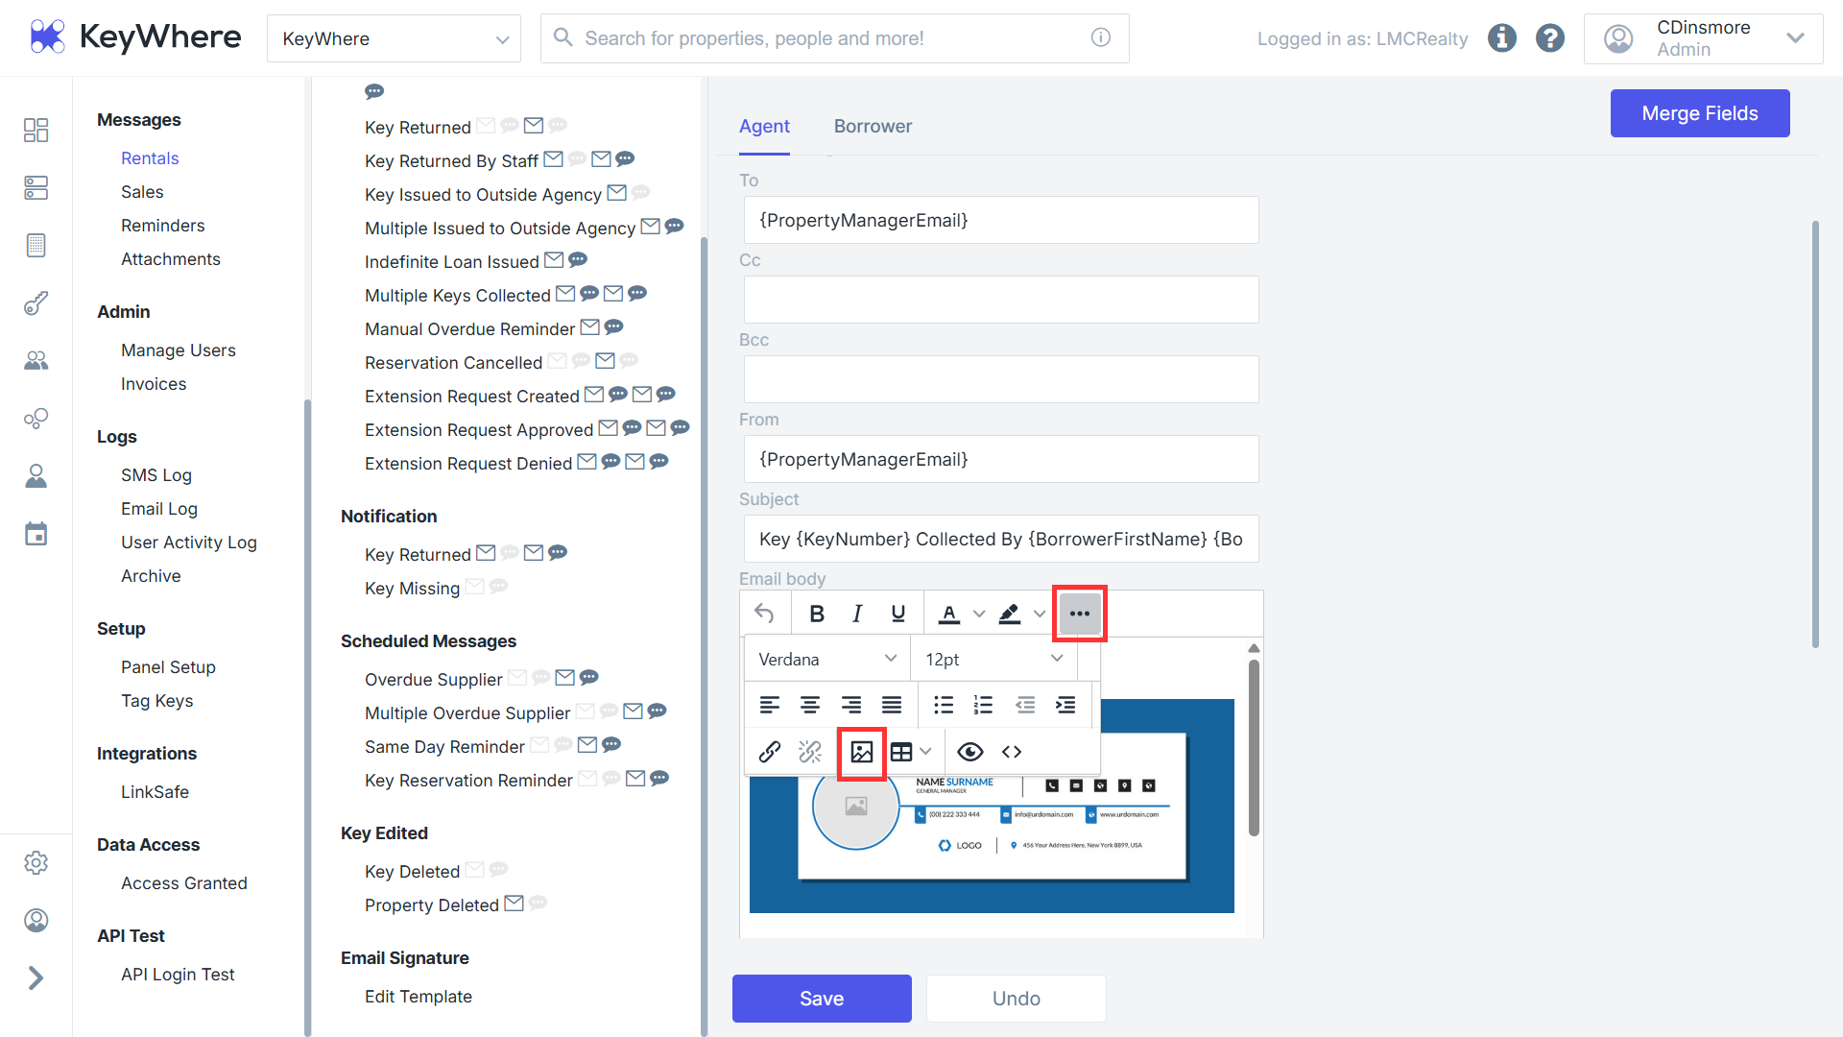This screenshot has width=1843, height=1037.
Task: Select the Agent tab
Action: click(x=764, y=126)
